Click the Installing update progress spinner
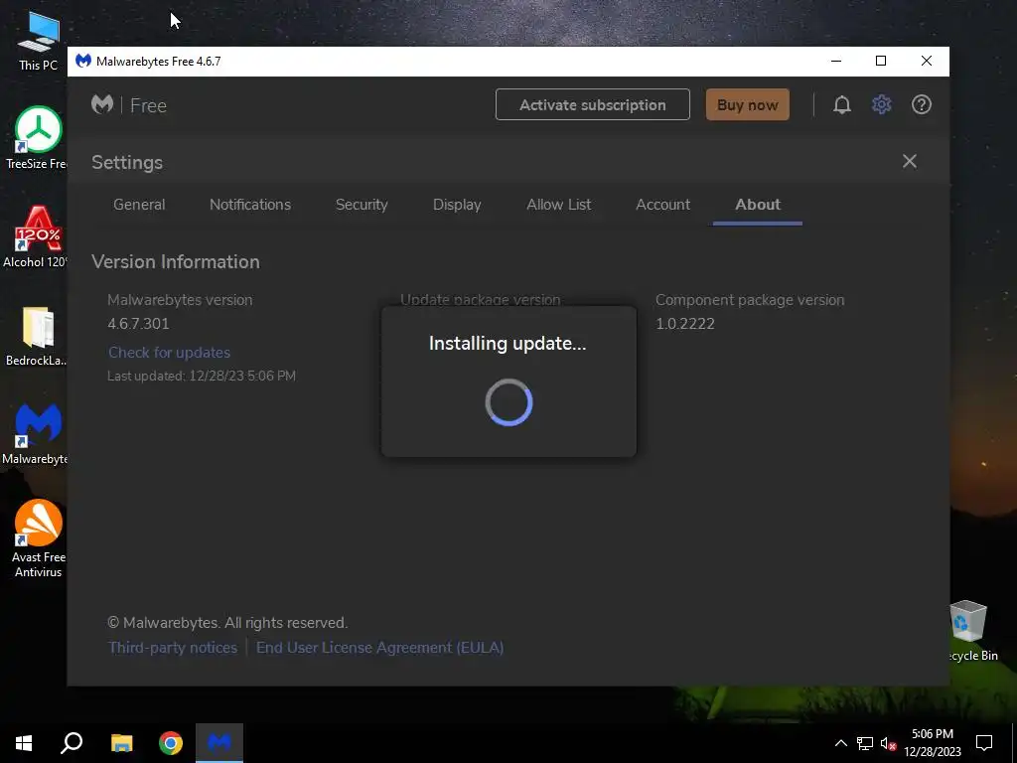1017x763 pixels. [508, 402]
